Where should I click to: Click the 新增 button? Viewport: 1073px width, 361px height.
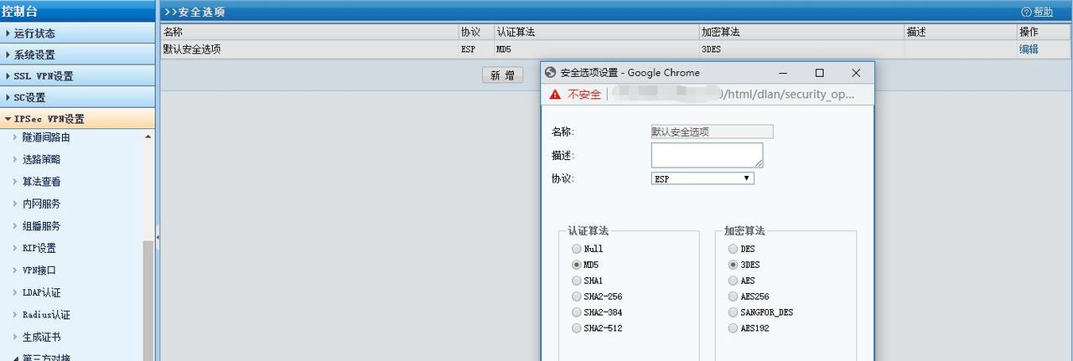(502, 75)
